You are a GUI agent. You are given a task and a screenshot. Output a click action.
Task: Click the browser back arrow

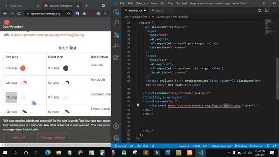coord(5,14)
